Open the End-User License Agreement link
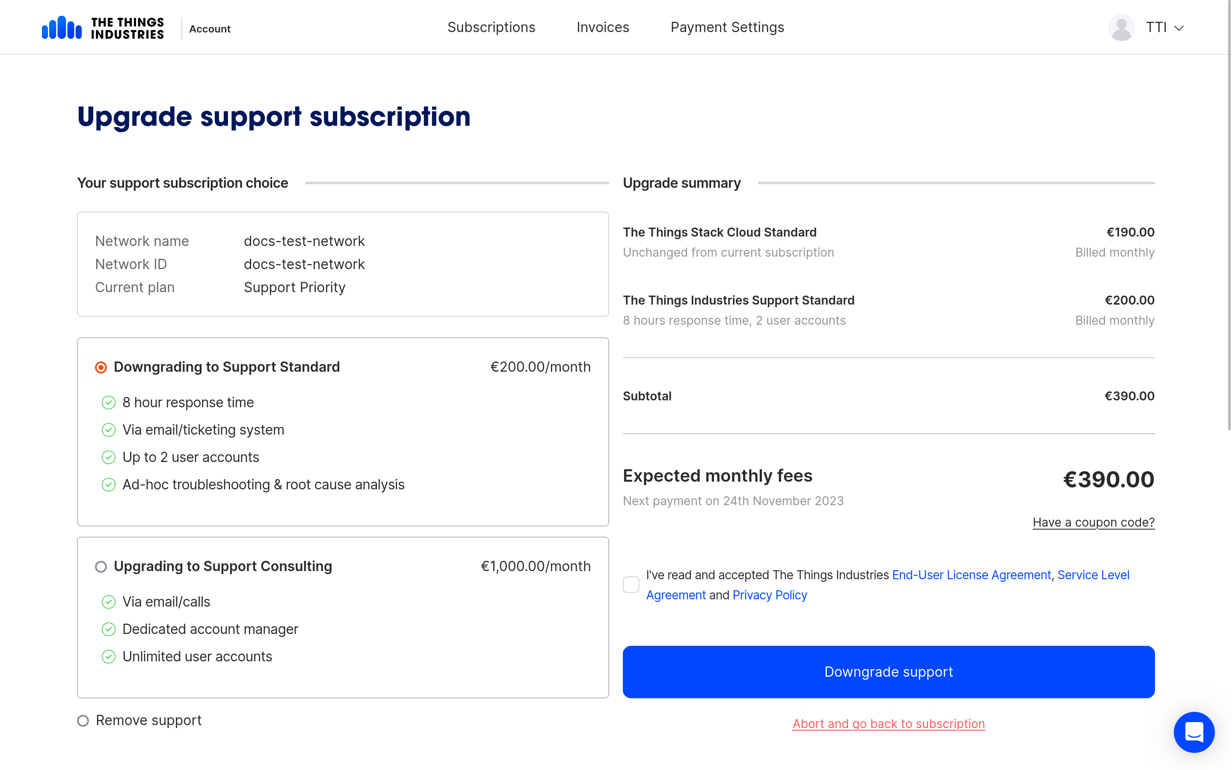Screen dimensions: 1232x770 pos(970,575)
